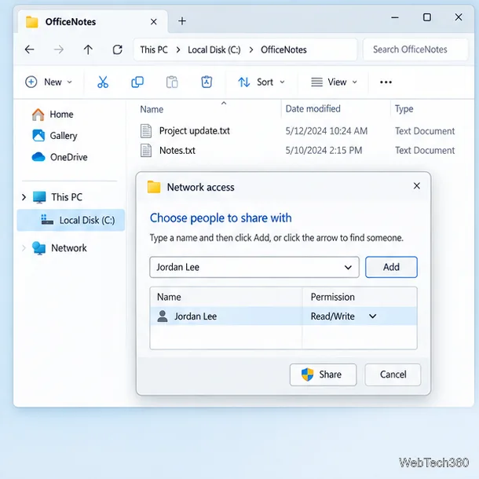479x479 pixels.
Task: Click the dialog's Name column header
Action: click(x=169, y=297)
